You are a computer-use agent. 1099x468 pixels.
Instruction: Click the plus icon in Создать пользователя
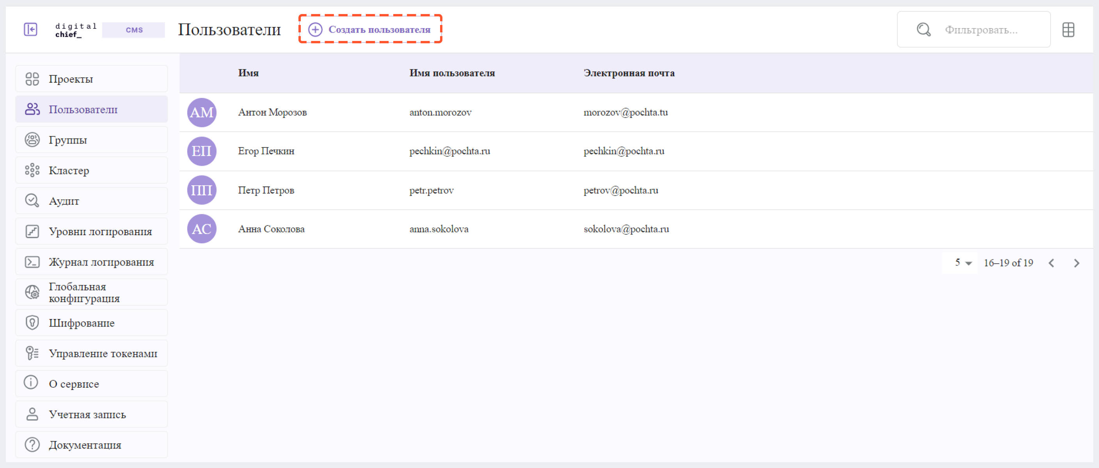tap(315, 29)
